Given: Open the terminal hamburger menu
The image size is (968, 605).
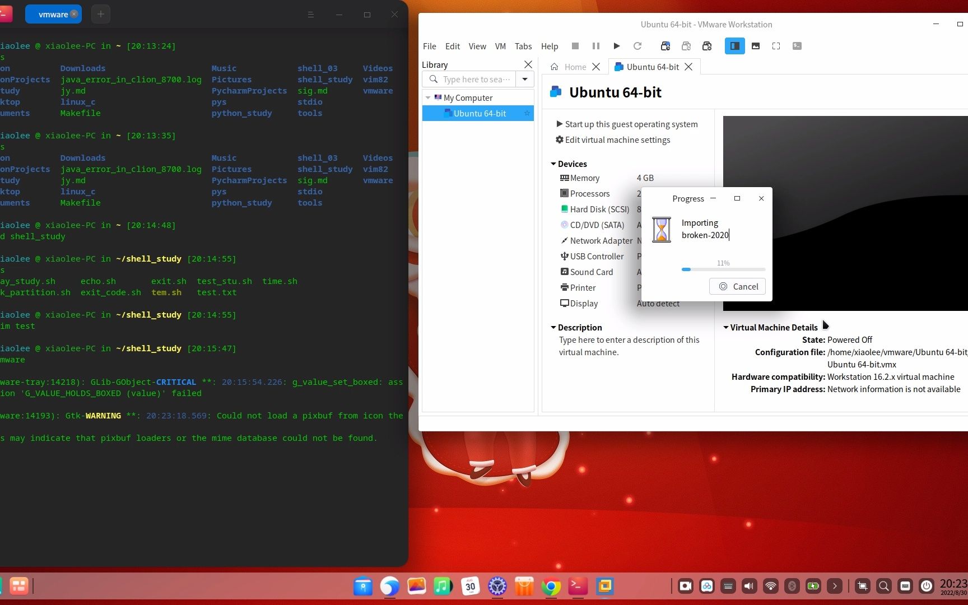Looking at the screenshot, I should tap(310, 15).
